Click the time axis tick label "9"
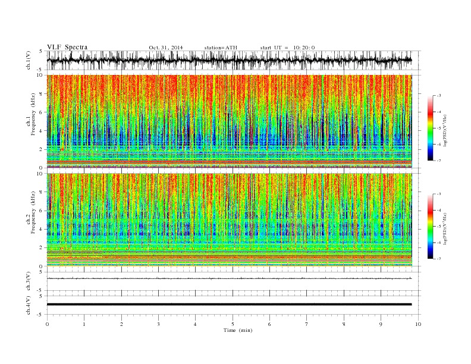Viewport: 471px width, 364px height. click(x=381, y=324)
